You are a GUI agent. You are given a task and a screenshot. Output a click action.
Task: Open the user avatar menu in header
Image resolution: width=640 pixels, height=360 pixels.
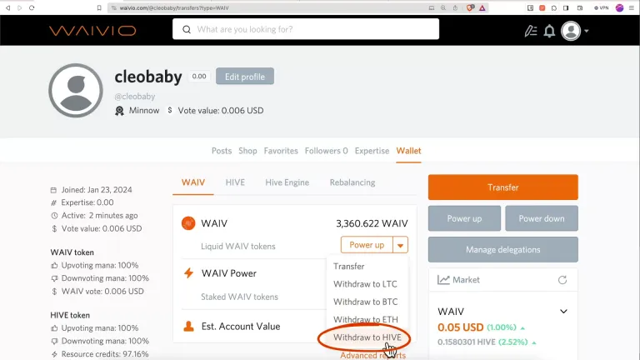click(x=571, y=31)
